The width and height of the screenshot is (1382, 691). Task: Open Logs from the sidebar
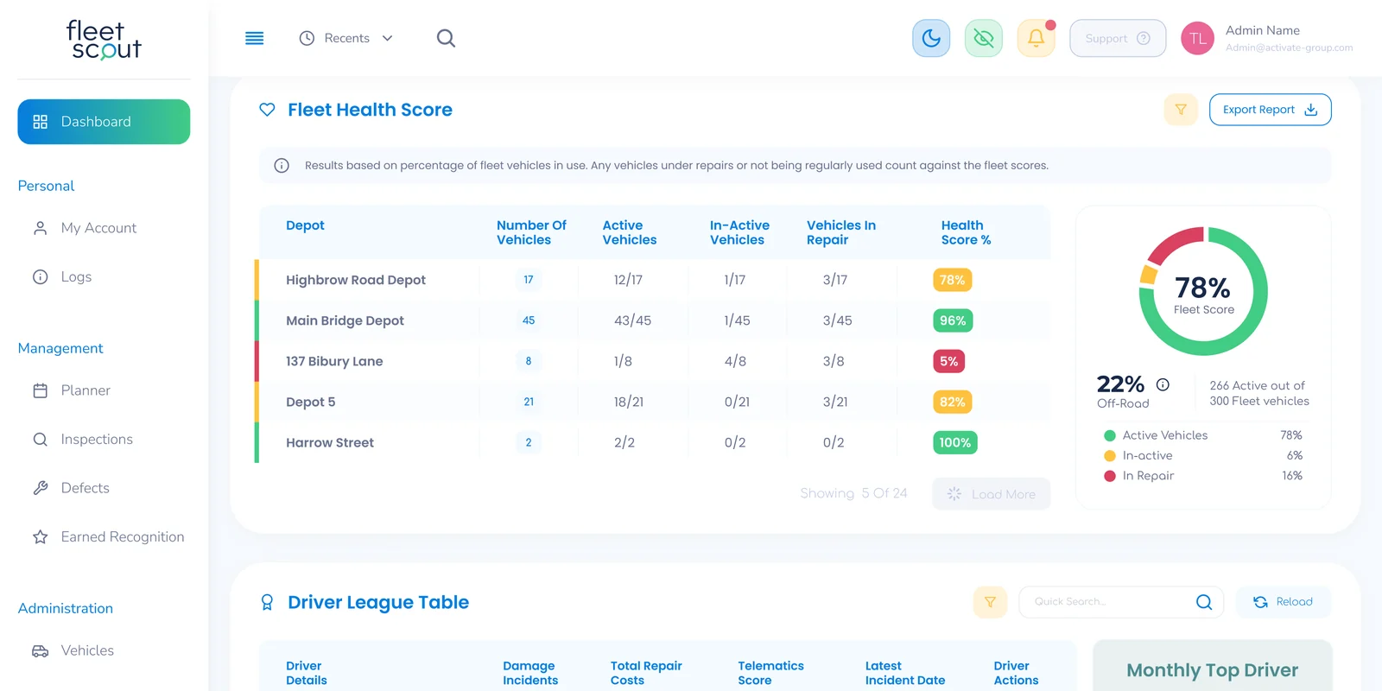62,276
